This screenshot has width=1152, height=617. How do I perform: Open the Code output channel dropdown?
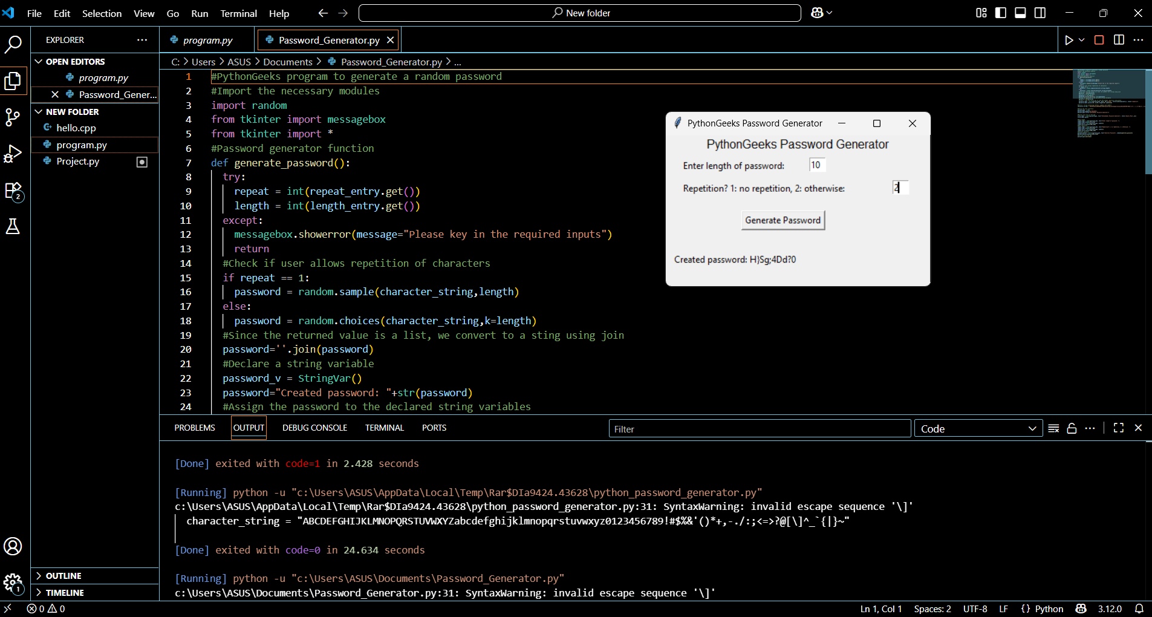click(978, 428)
